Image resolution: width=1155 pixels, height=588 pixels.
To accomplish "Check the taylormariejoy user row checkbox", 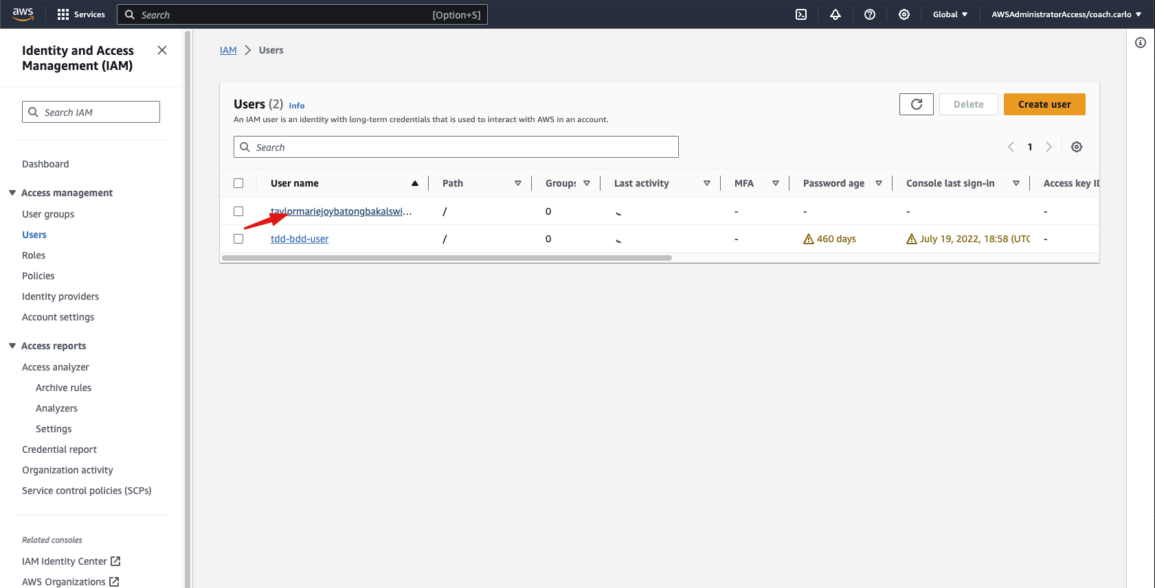I will pyautogui.click(x=238, y=211).
